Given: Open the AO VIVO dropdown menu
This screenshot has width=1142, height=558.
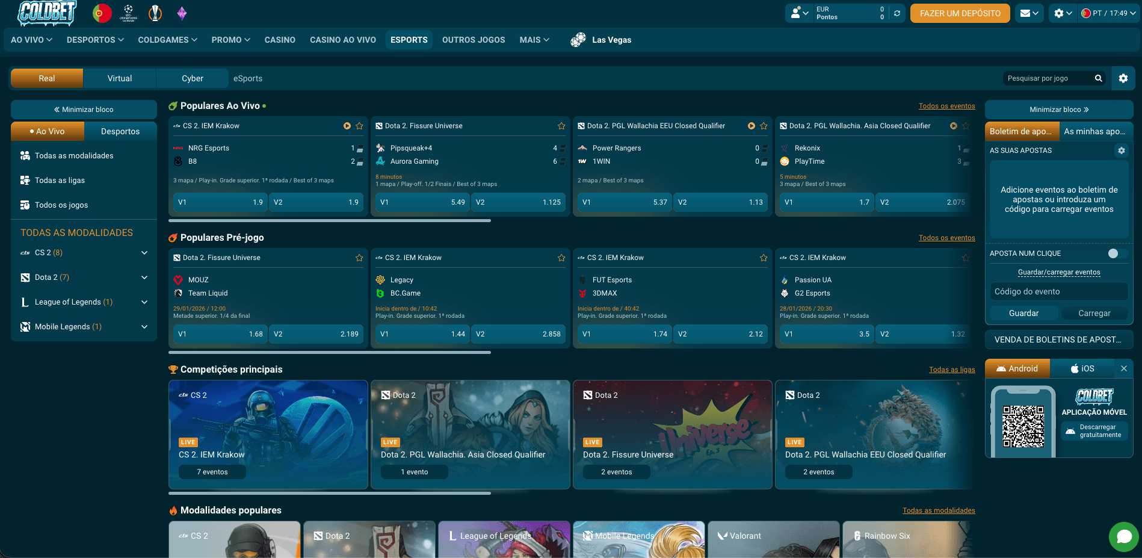Looking at the screenshot, I should [31, 40].
